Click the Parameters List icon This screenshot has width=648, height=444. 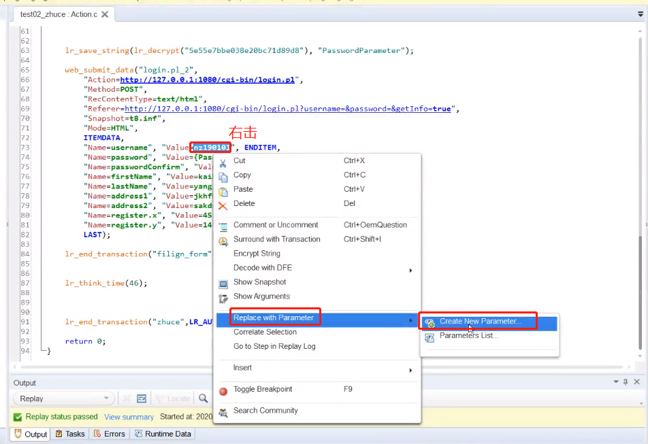click(430, 338)
